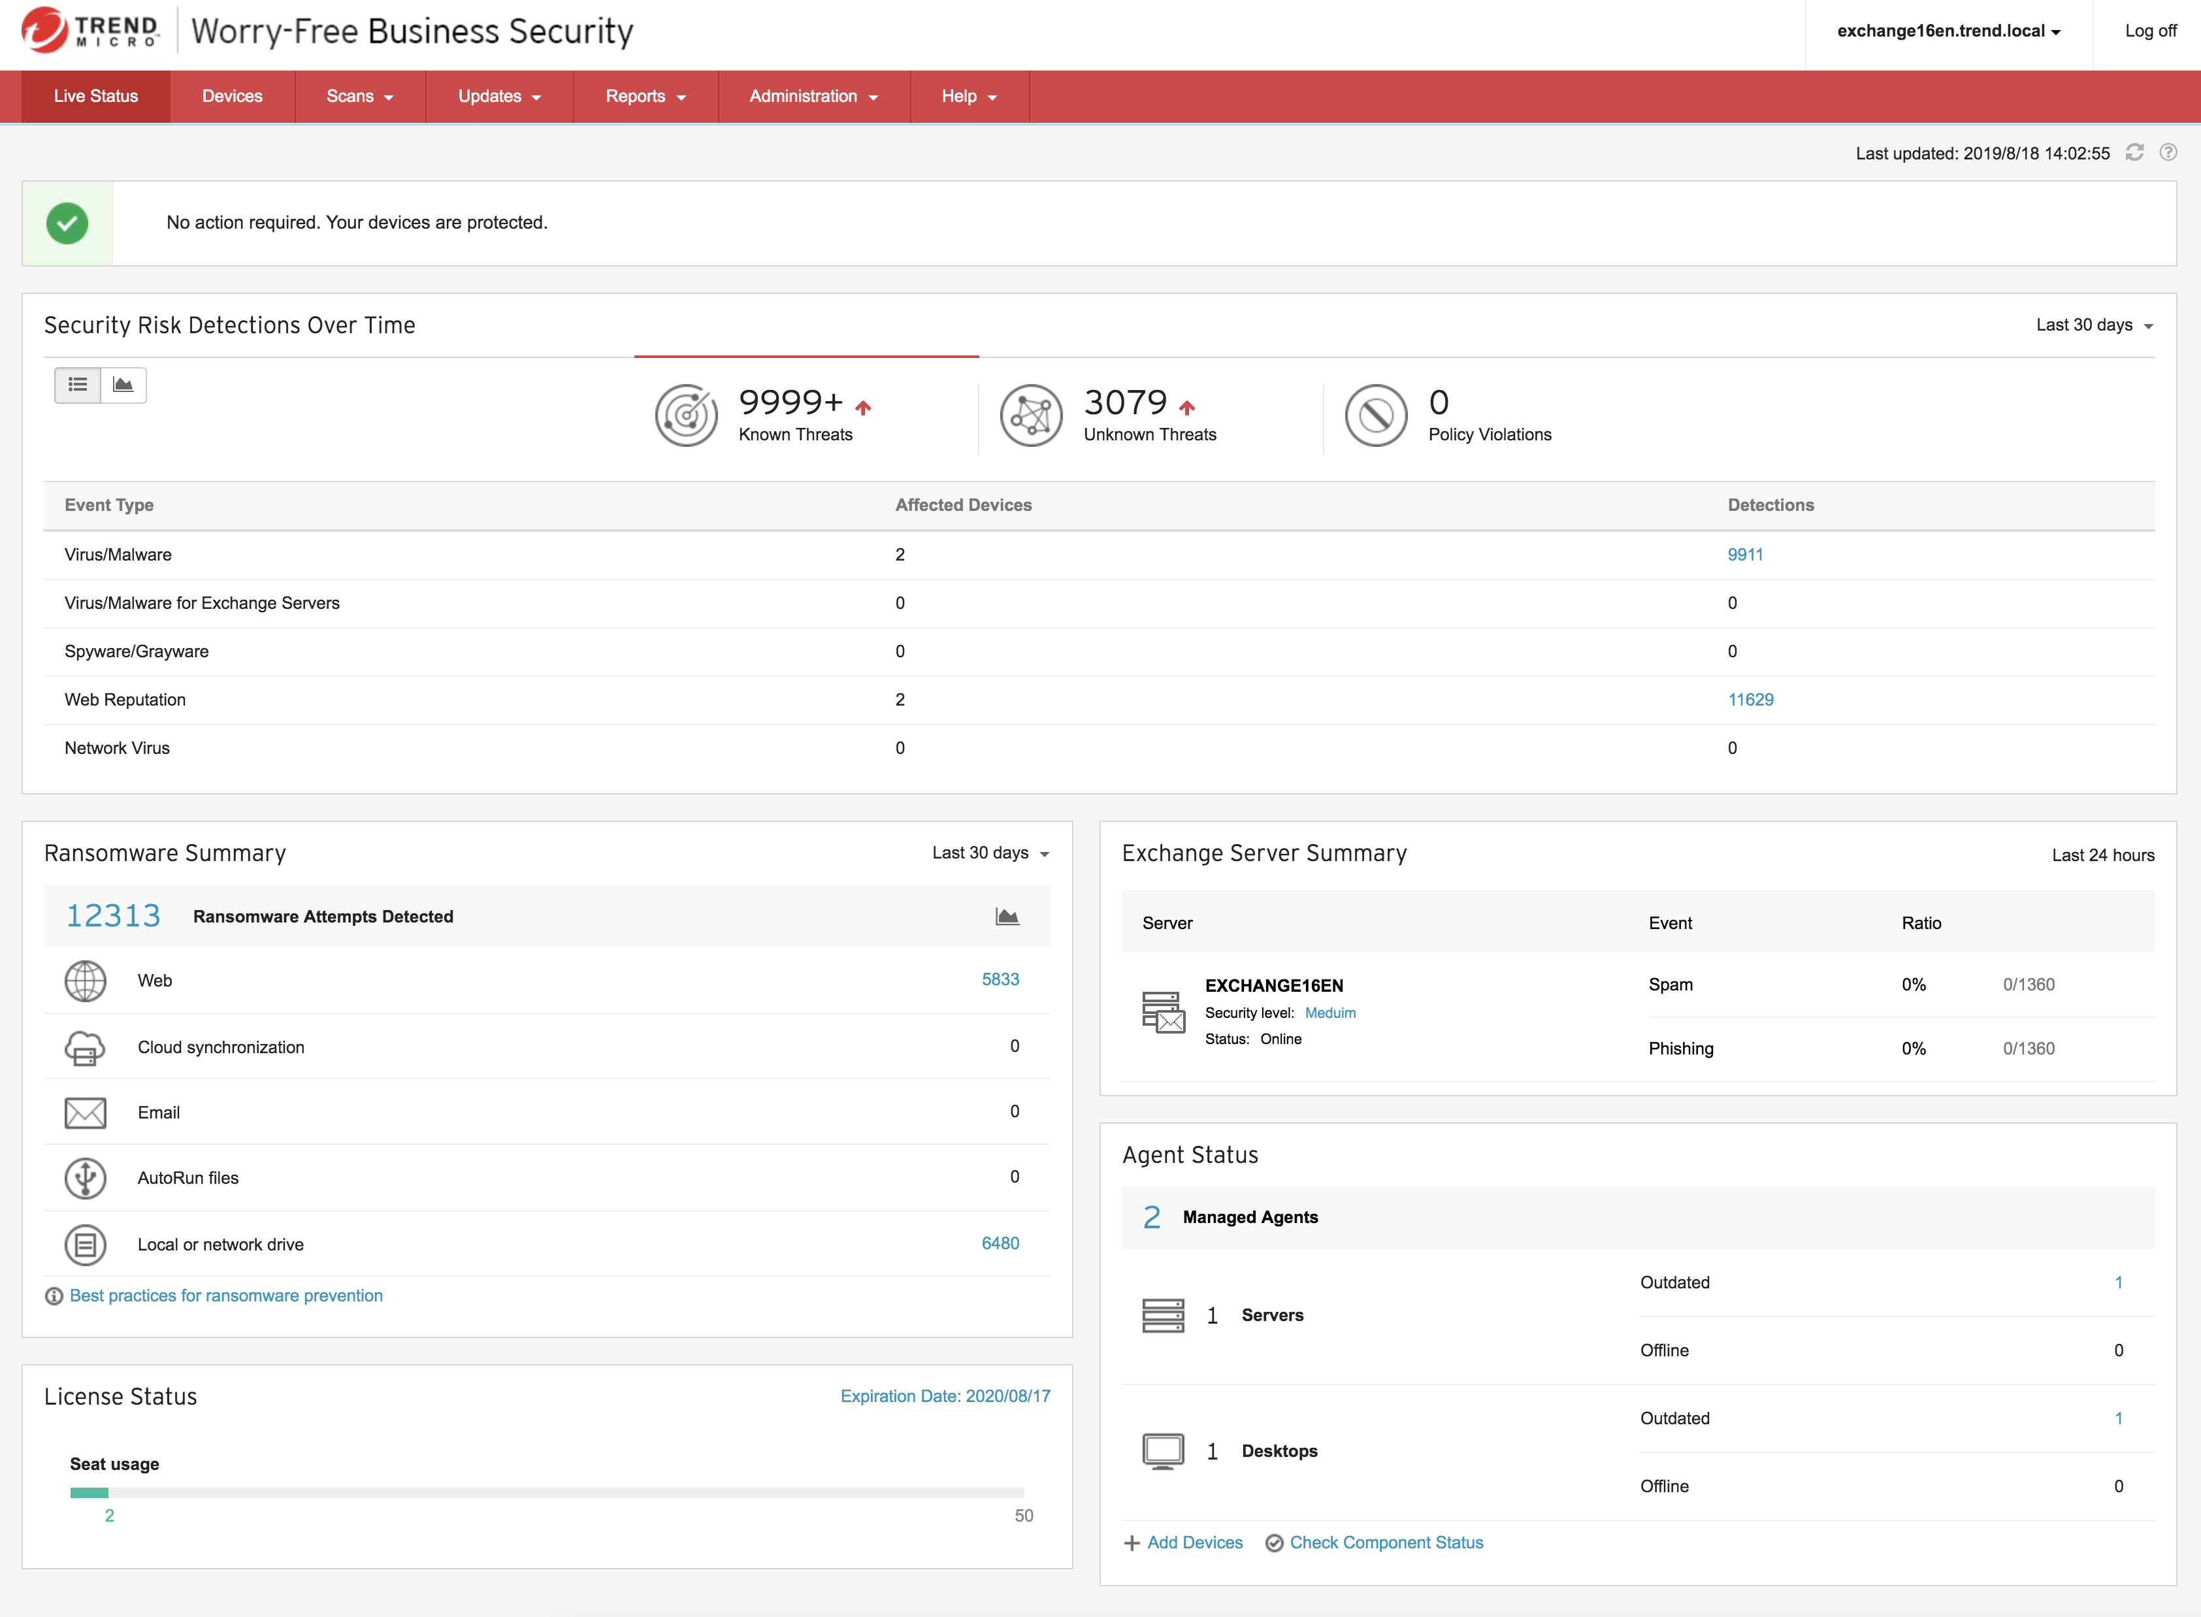The width and height of the screenshot is (2201, 1617).
Task: Click the Meduim security level link
Action: click(1330, 1013)
